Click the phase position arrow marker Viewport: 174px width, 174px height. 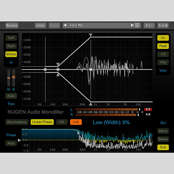pos(19,140)
